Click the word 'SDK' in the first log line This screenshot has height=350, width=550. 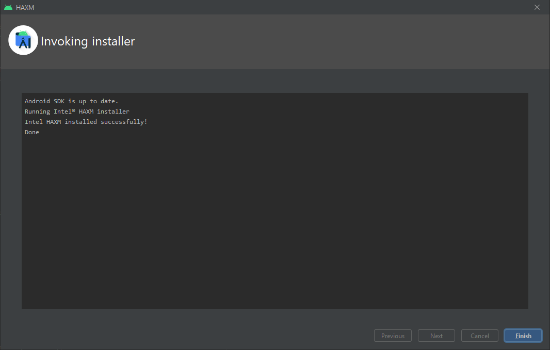click(59, 101)
